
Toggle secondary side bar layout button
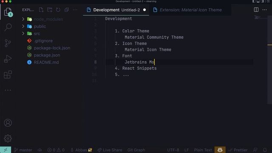[263, 1]
